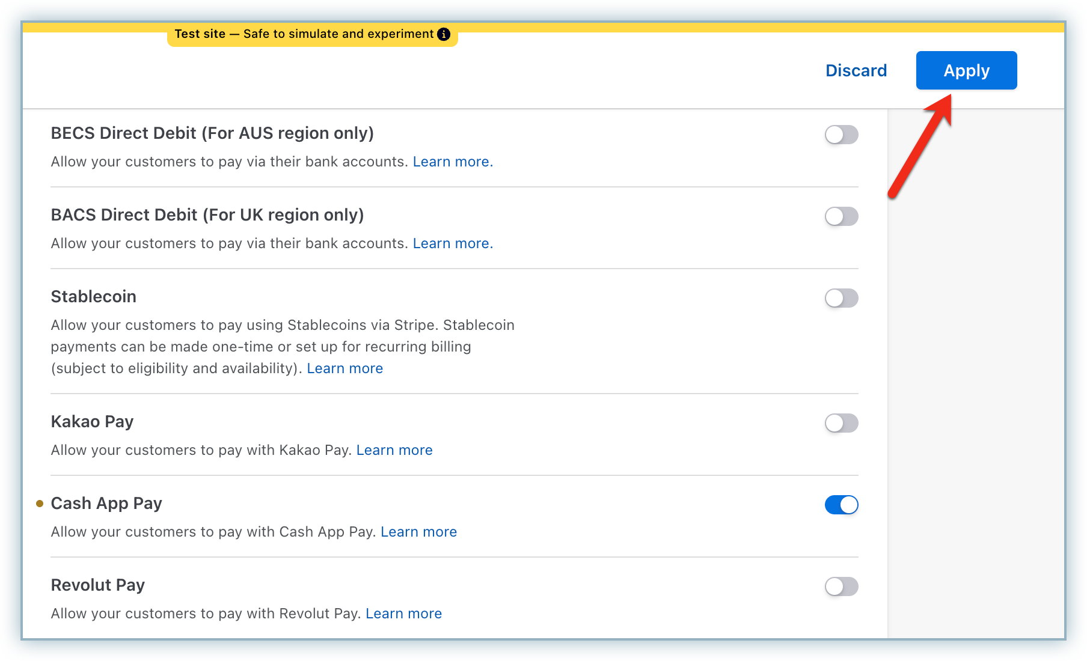Select the Cash App Pay heading
This screenshot has width=1087, height=661.
pyautogui.click(x=106, y=504)
